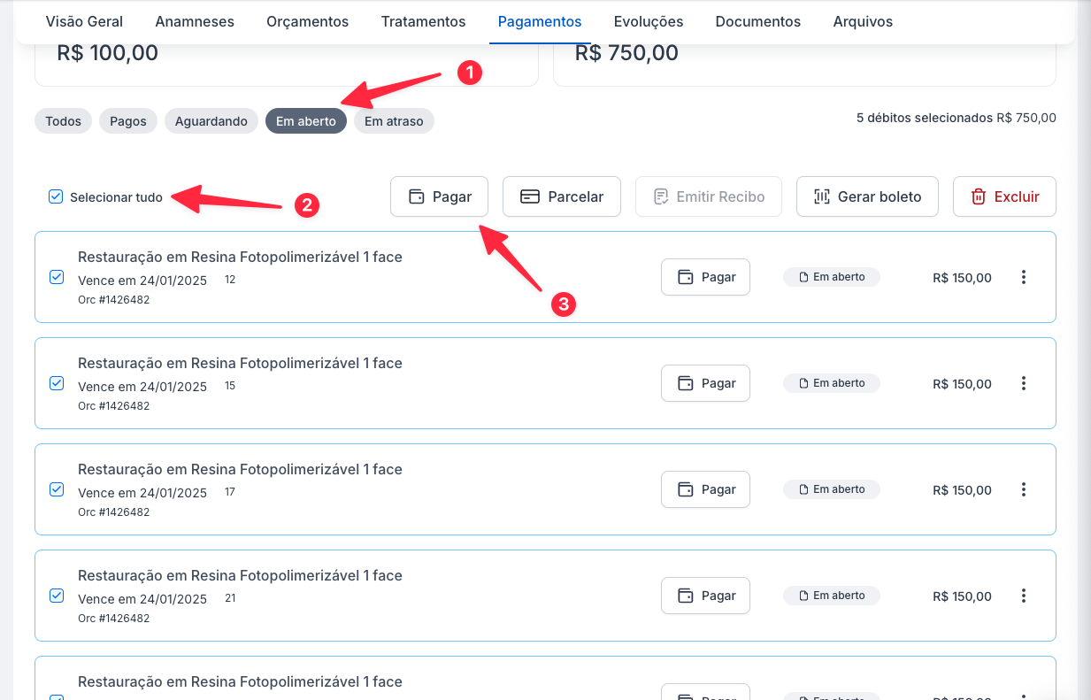Open three-dot menu of second debt row
This screenshot has width=1091, height=700.
pos(1024,383)
